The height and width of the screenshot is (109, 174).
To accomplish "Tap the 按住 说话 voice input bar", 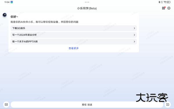I will (87, 105).
